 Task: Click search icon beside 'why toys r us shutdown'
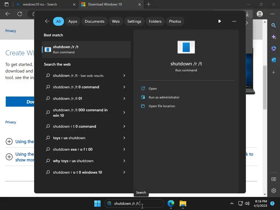[x=48, y=161]
